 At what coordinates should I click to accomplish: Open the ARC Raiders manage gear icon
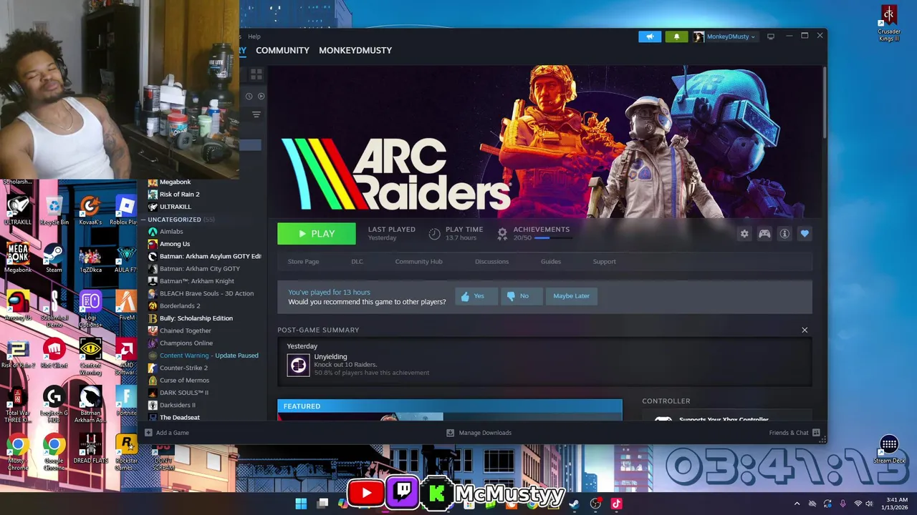coord(744,234)
